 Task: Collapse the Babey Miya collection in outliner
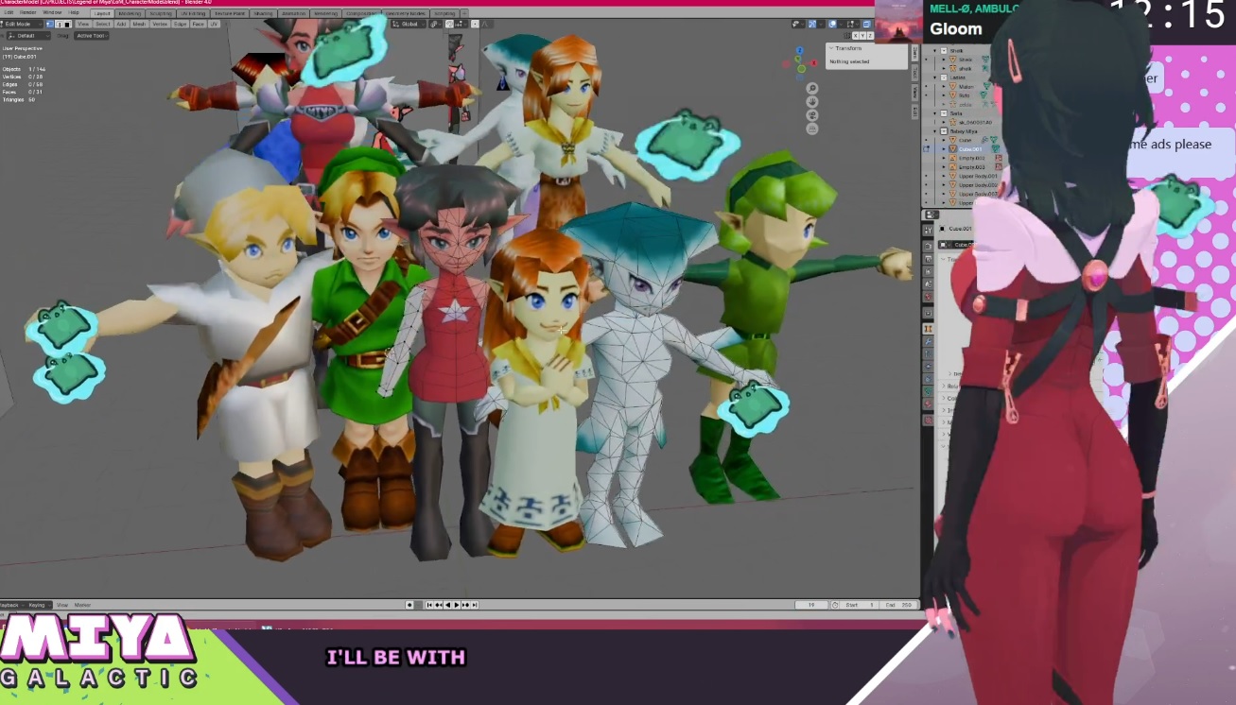pyautogui.click(x=936, y=131)
